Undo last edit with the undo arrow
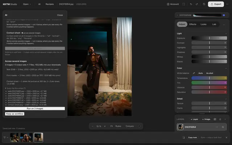This screenshot has height=145, width=232. tap(191, 4)
